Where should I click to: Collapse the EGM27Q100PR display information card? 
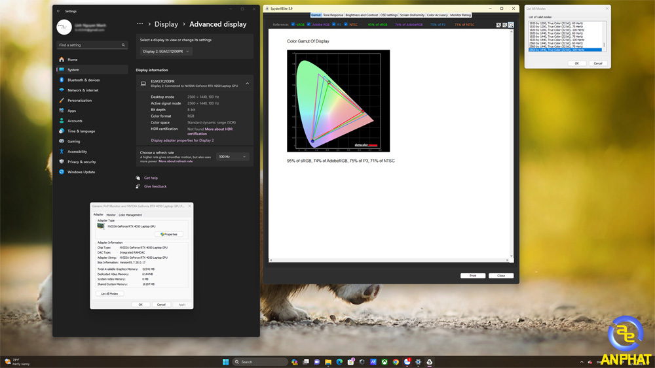(x=248, y=84)
